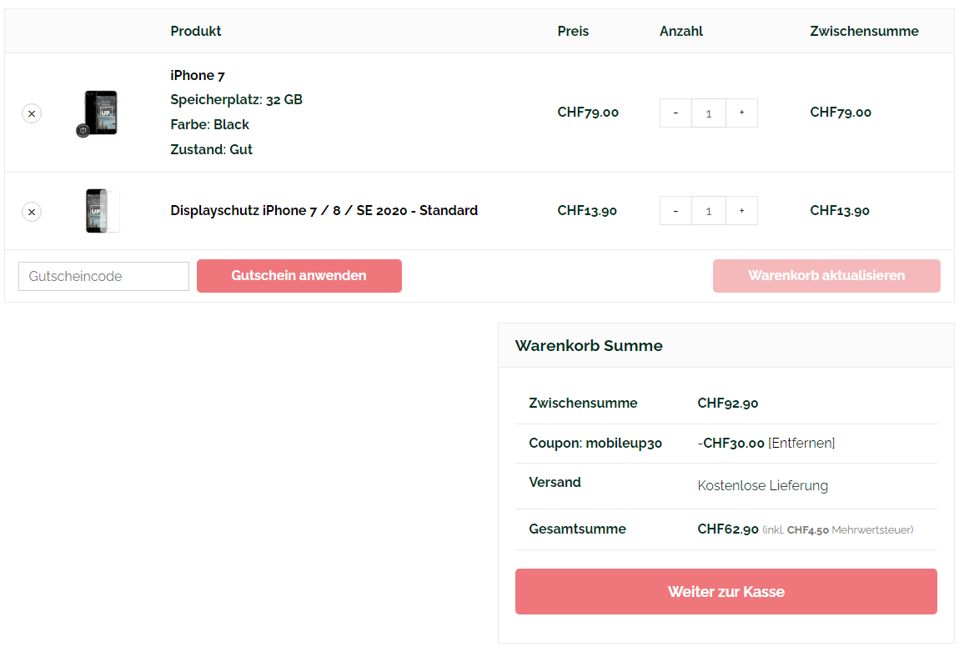
Task: Click the Produkt column header
Action: tap(196, 32)
